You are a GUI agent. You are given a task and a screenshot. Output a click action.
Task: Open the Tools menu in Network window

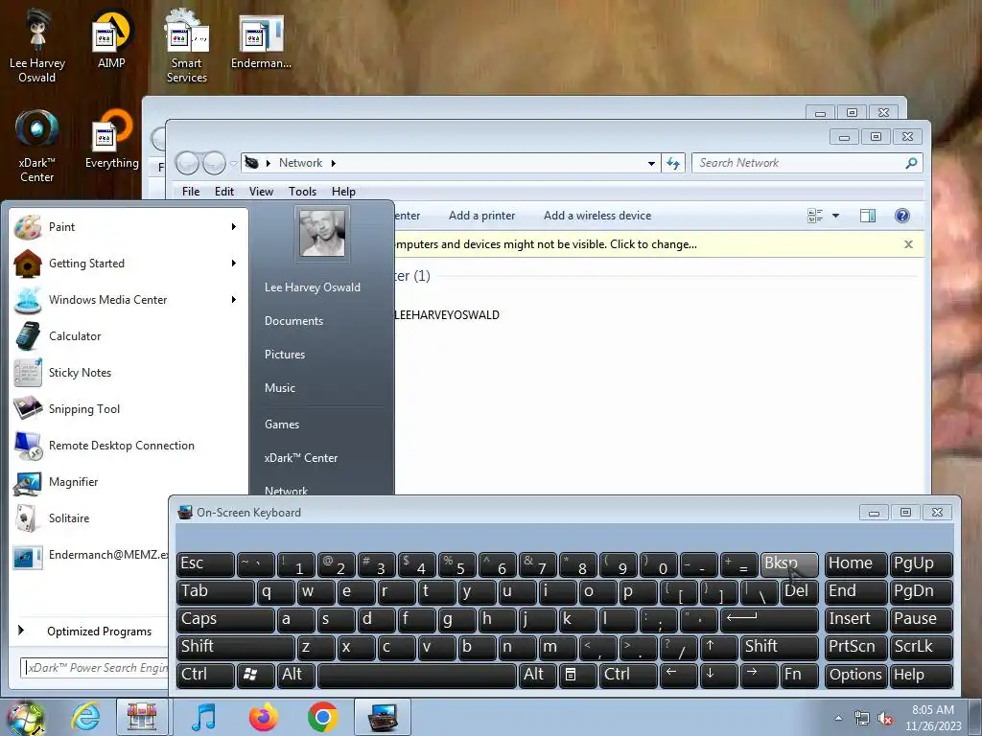click(302, 192)
